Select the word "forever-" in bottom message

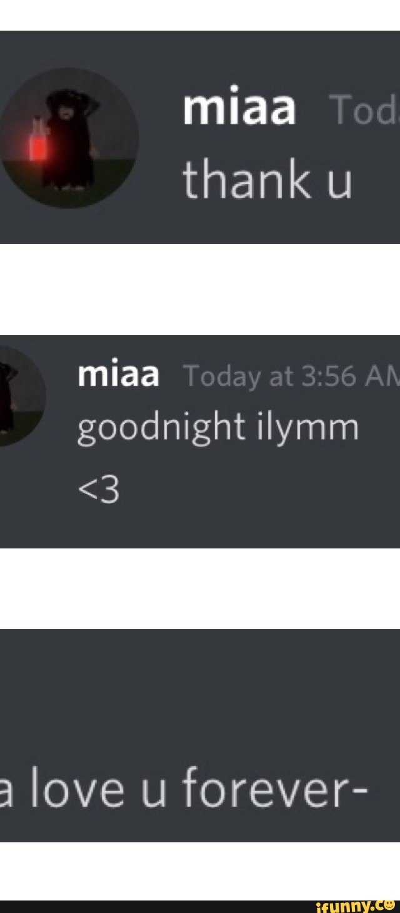coord(275,789)
